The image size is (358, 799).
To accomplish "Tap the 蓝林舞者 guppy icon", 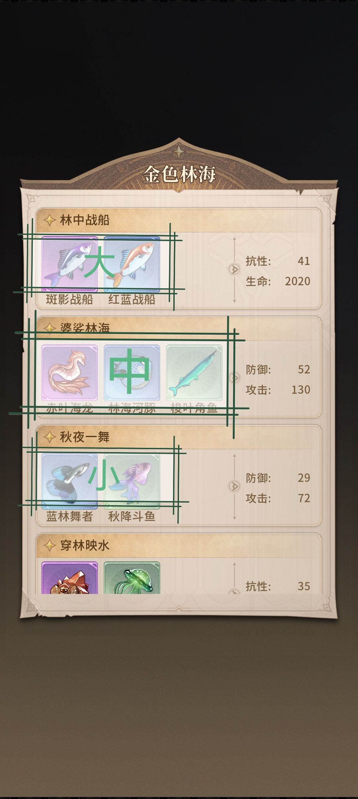I will tap(70, 481).
